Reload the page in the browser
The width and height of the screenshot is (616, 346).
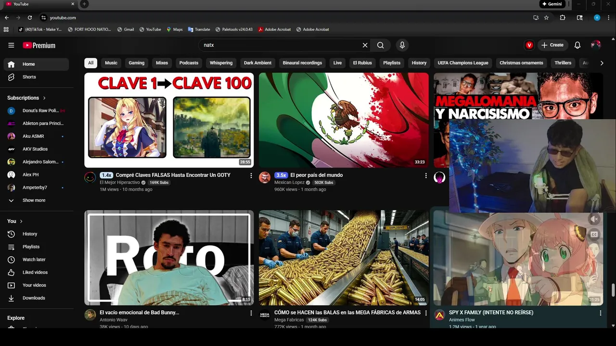pos(30,17)
